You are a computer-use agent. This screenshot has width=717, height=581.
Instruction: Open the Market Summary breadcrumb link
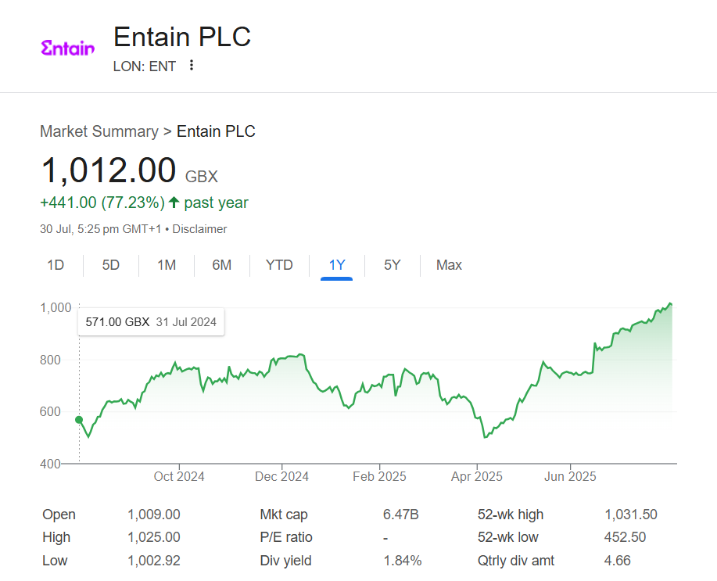coord(99,131)
